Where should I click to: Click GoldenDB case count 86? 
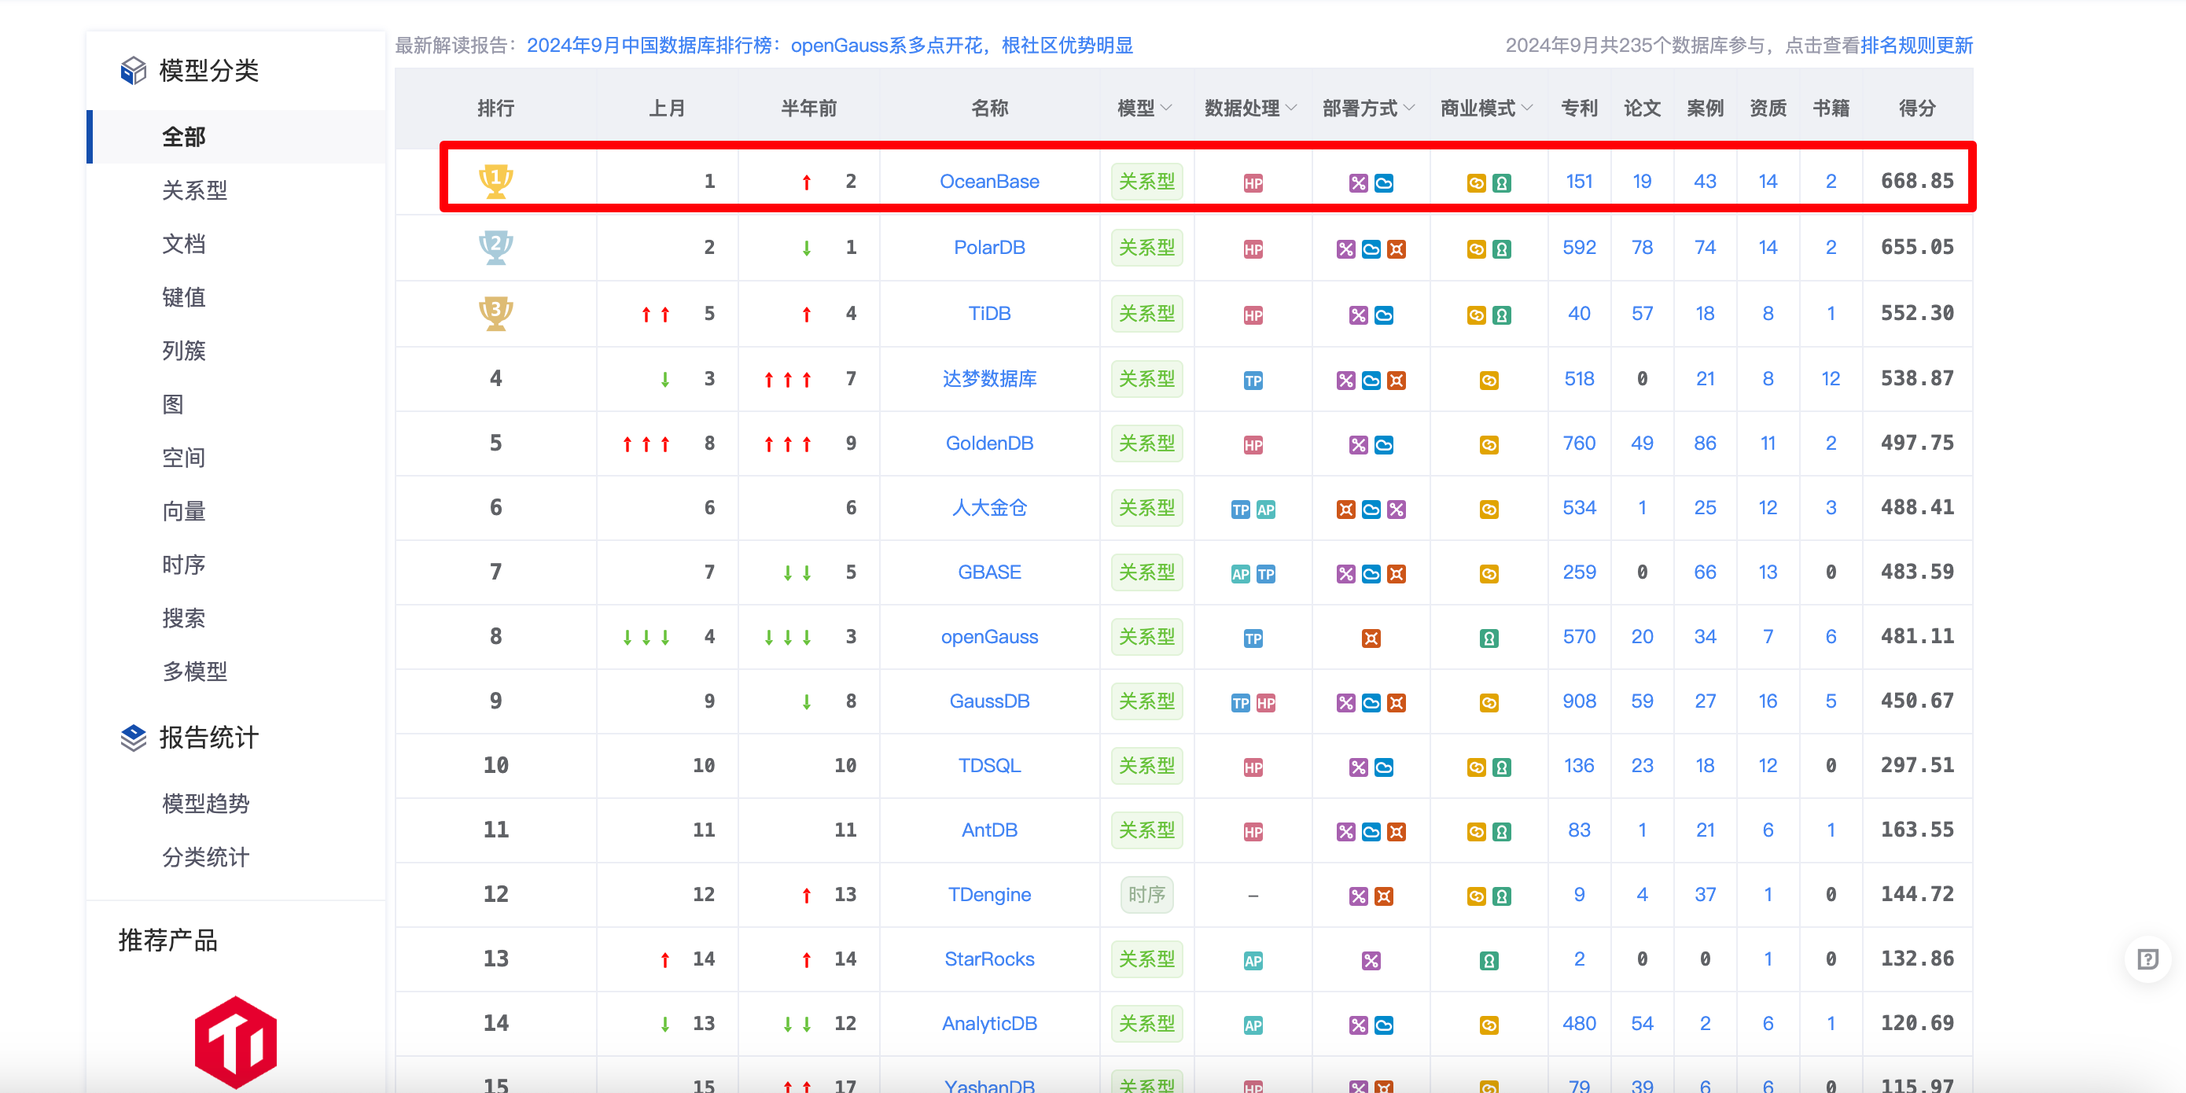tap(1705, 443)
